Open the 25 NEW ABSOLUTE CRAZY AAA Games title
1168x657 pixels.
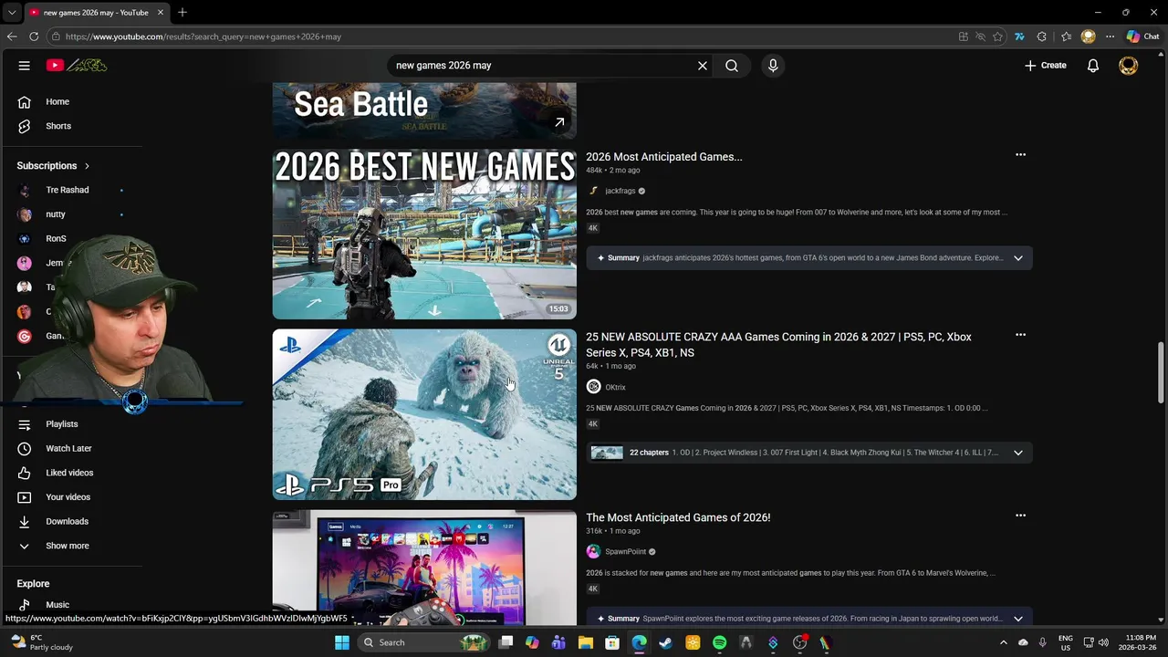(x=778, y=345)
